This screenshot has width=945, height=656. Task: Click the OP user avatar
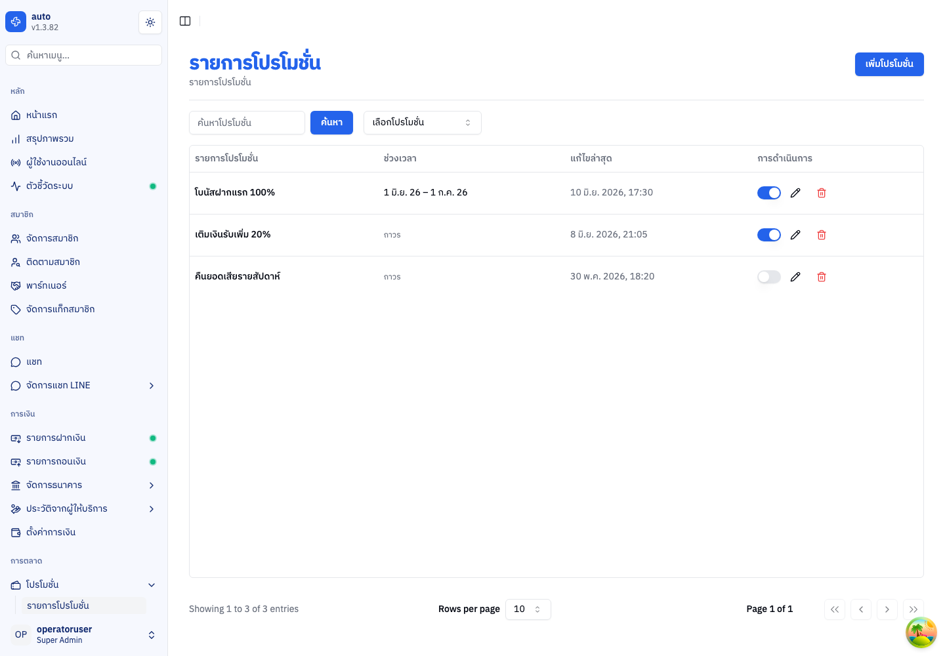coord(21,634)
